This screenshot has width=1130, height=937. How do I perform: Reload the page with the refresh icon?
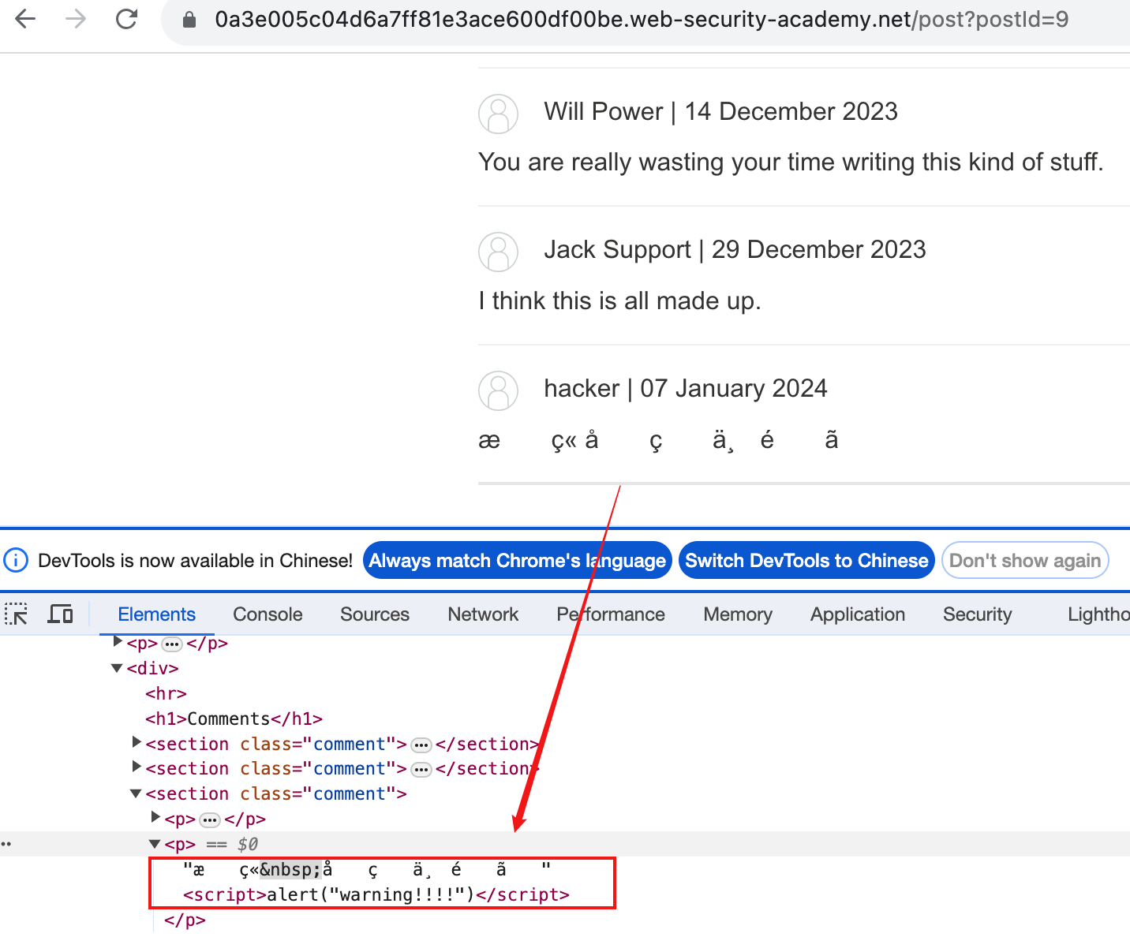point(126,19)
